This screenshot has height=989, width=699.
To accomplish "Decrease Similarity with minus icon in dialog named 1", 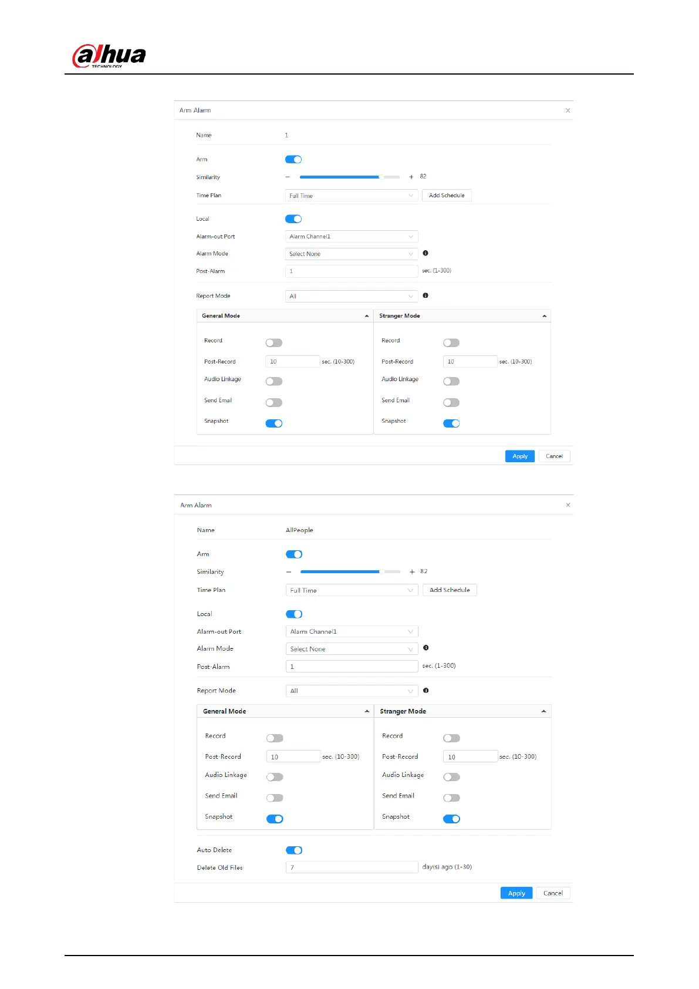I will (x=288, y=177).
